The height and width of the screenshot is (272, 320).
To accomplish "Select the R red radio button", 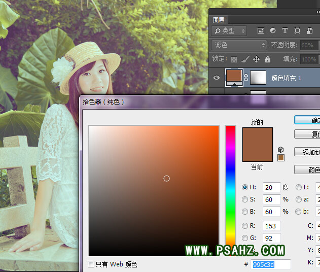I will (245, 226).
